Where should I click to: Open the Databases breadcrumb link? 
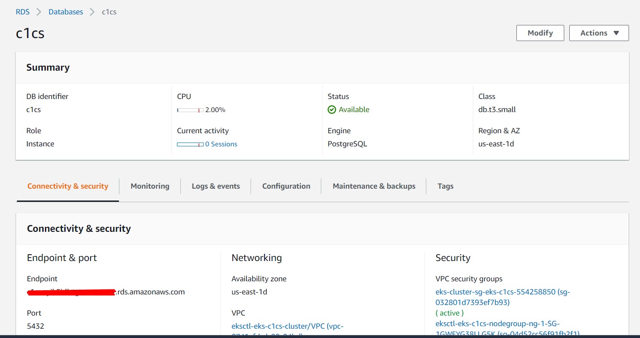66,12
